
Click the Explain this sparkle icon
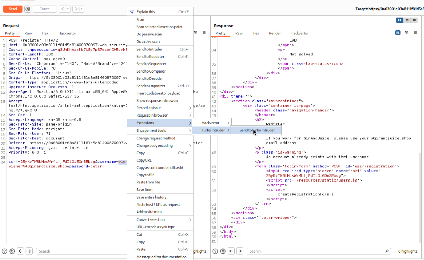point(132,12)
